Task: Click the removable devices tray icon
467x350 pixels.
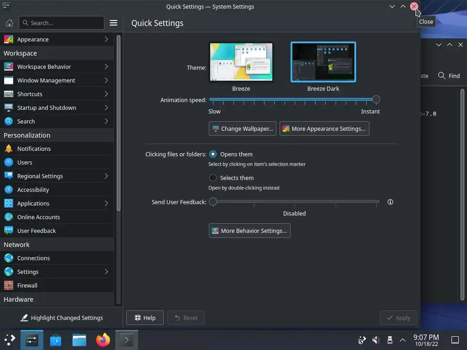Action: coord(389,340)
